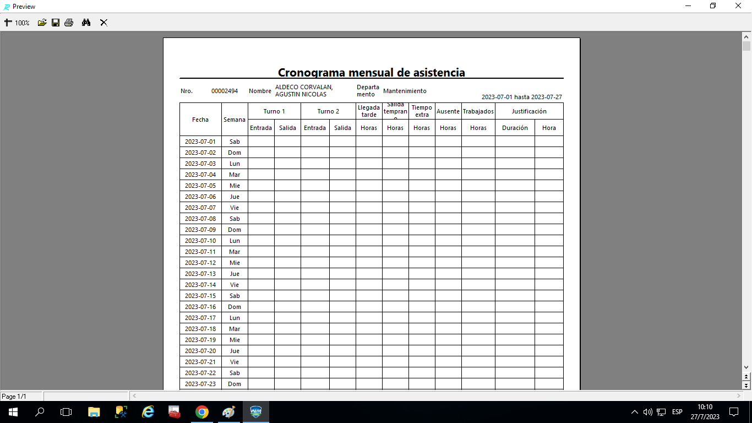The width and height of the screenshot is (752, 423).
Task: Click the vertical scrollbar down arrow
Action: [746, 367]
